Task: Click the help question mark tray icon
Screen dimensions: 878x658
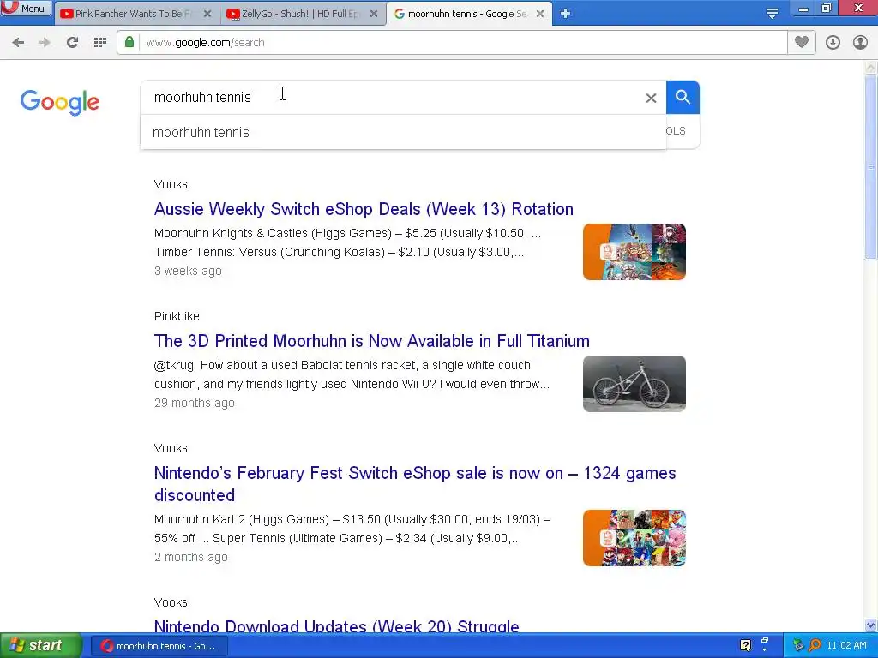Action: click(x=745, y=645)
